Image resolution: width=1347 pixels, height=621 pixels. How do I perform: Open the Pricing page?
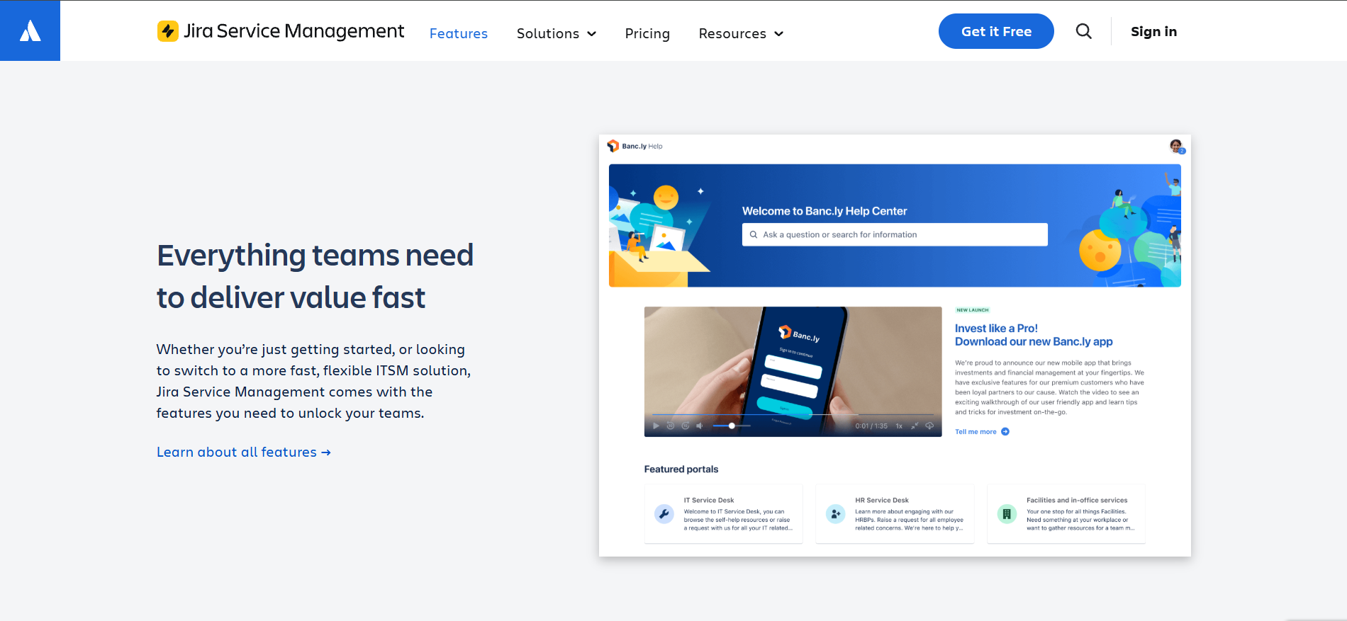647,33
